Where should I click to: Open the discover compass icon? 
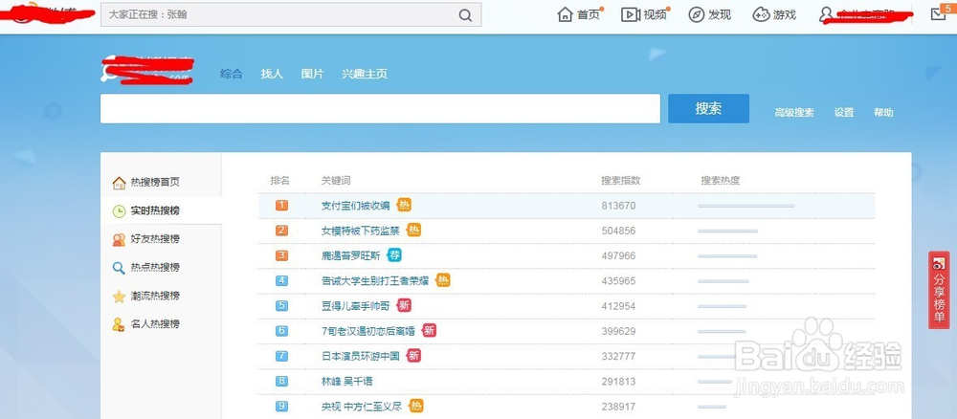697,14
